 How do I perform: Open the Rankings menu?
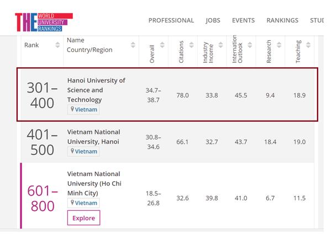click(x=282, y=20)
